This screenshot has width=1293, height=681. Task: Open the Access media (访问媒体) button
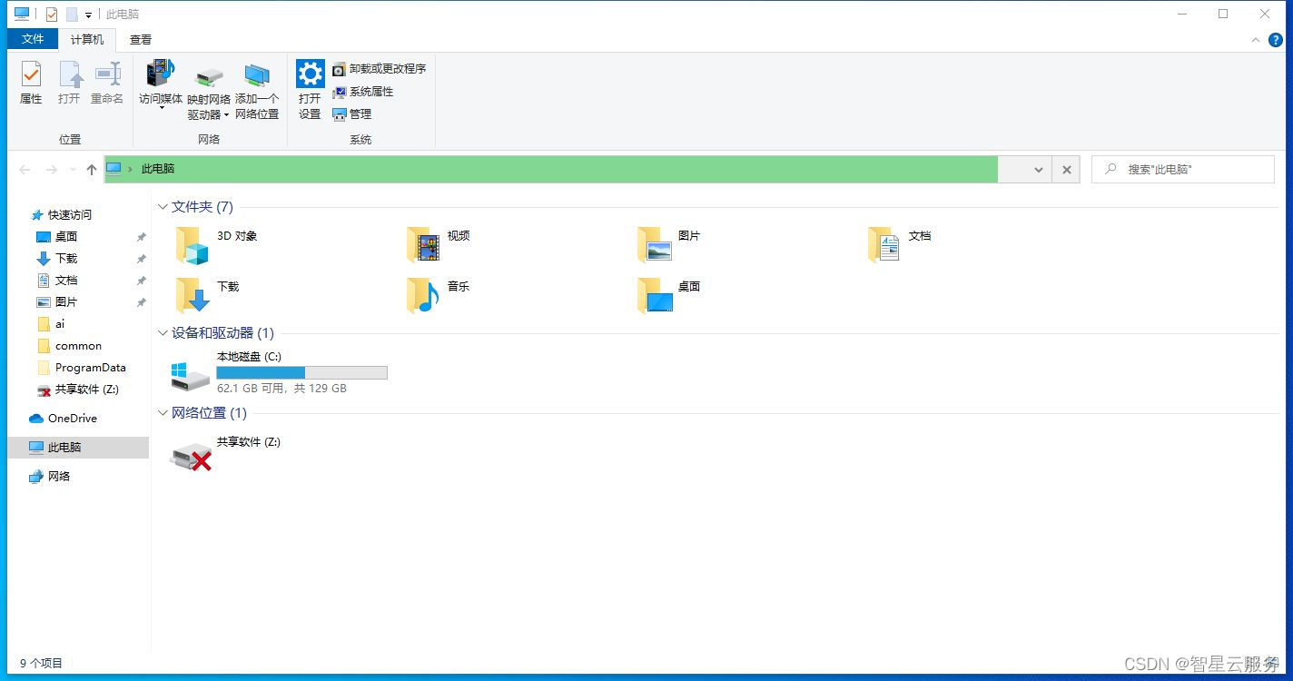161,84
